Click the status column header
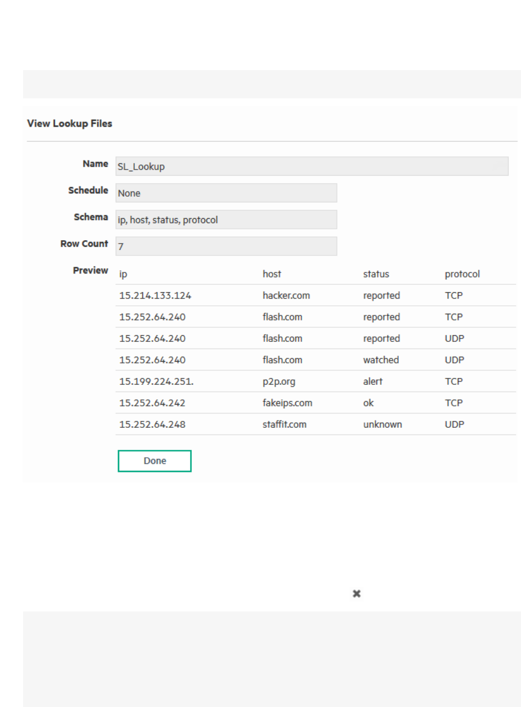 coord(376,274)
